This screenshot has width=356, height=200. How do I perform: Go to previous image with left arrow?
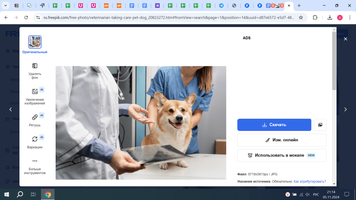pyautogui.click(x=10, y=109)
